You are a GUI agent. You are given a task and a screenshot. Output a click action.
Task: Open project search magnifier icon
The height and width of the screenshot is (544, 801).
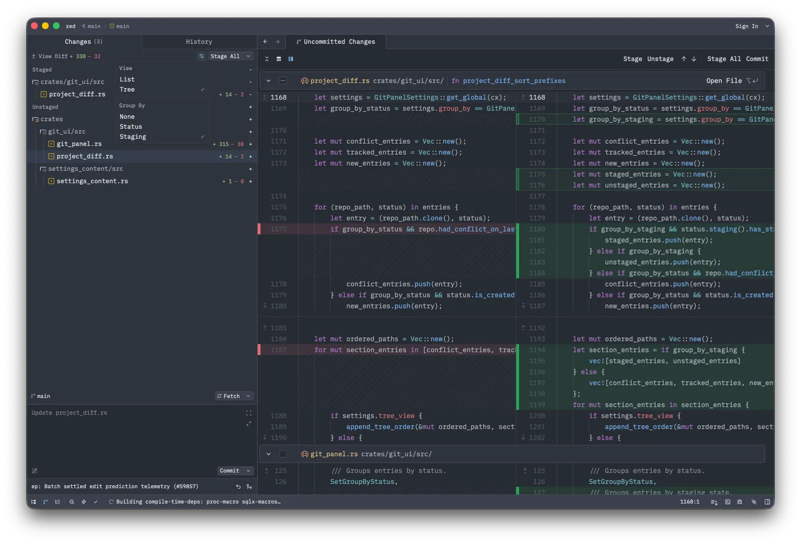(x=72, y=501)
